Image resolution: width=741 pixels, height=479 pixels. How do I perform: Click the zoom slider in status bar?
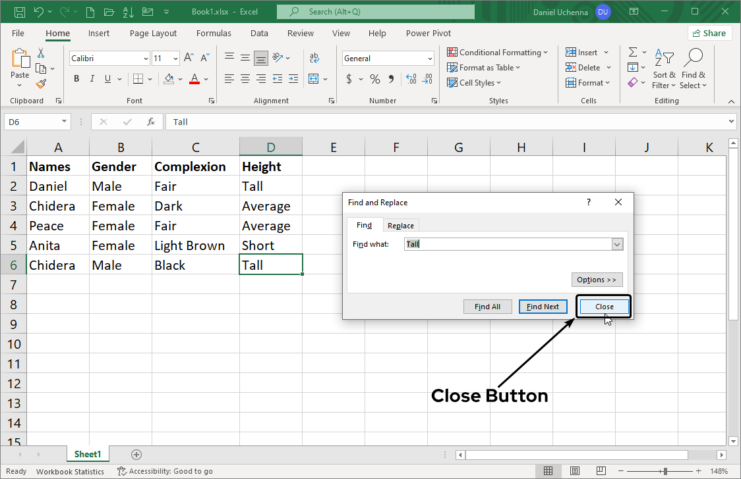click(x=665, y=471)
